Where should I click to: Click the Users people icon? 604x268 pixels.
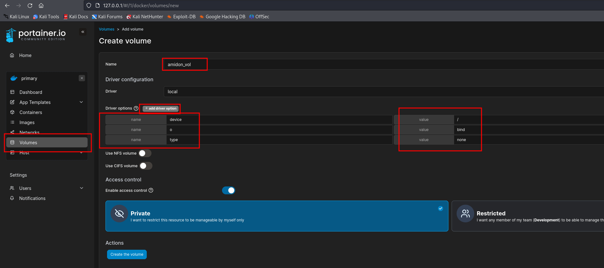[x=12, y=188]
